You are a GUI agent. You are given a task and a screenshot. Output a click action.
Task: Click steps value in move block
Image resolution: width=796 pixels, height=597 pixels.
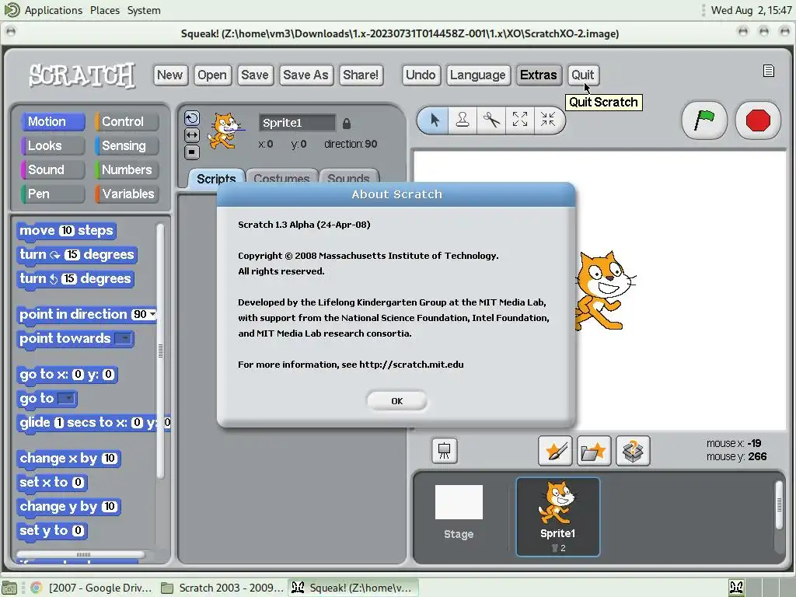pyautogui.click(x=67, y=230)
